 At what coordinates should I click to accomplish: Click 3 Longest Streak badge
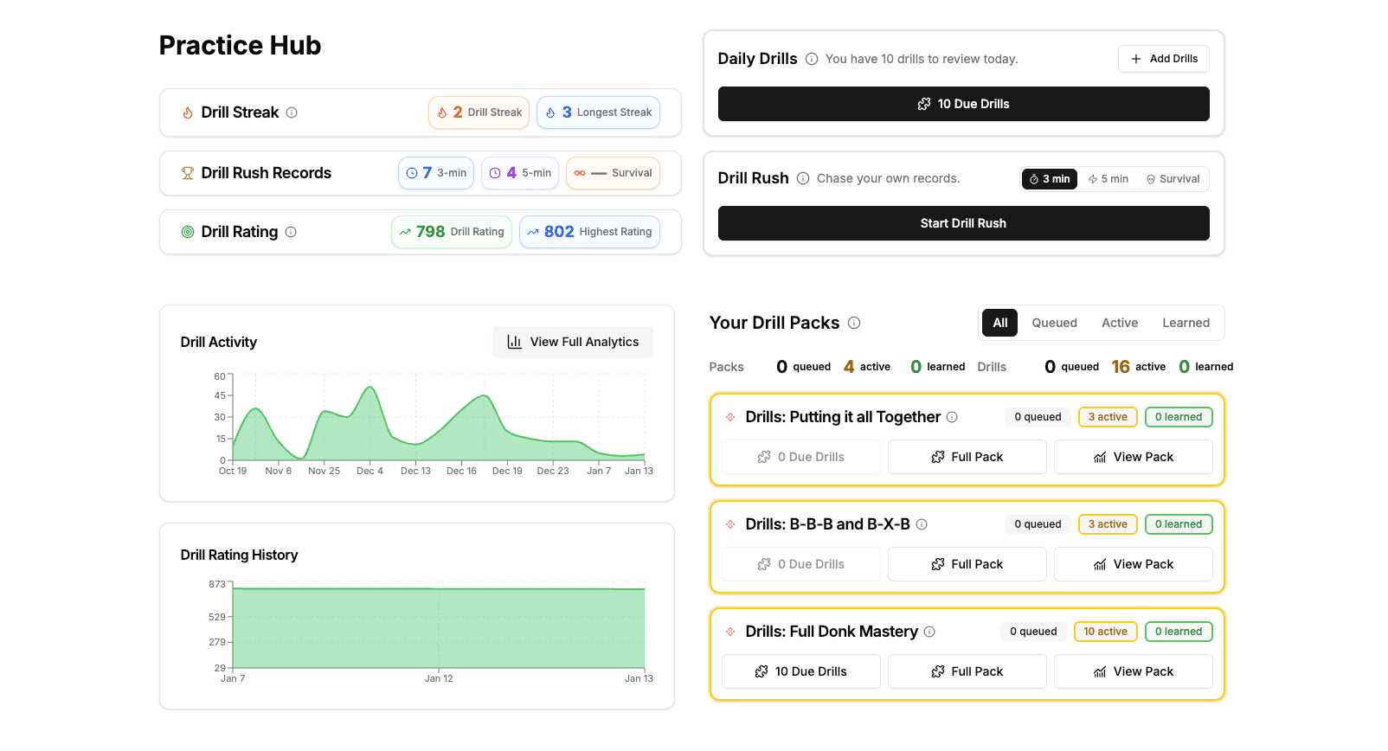click(x=598, y=112)
